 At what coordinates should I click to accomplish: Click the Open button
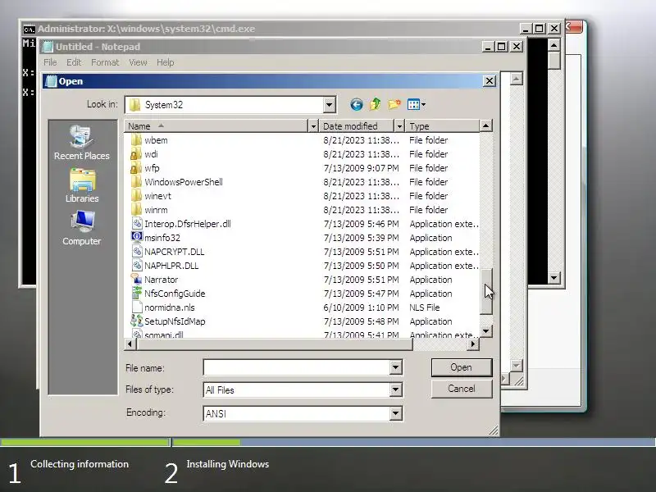[x=462, y=367]
